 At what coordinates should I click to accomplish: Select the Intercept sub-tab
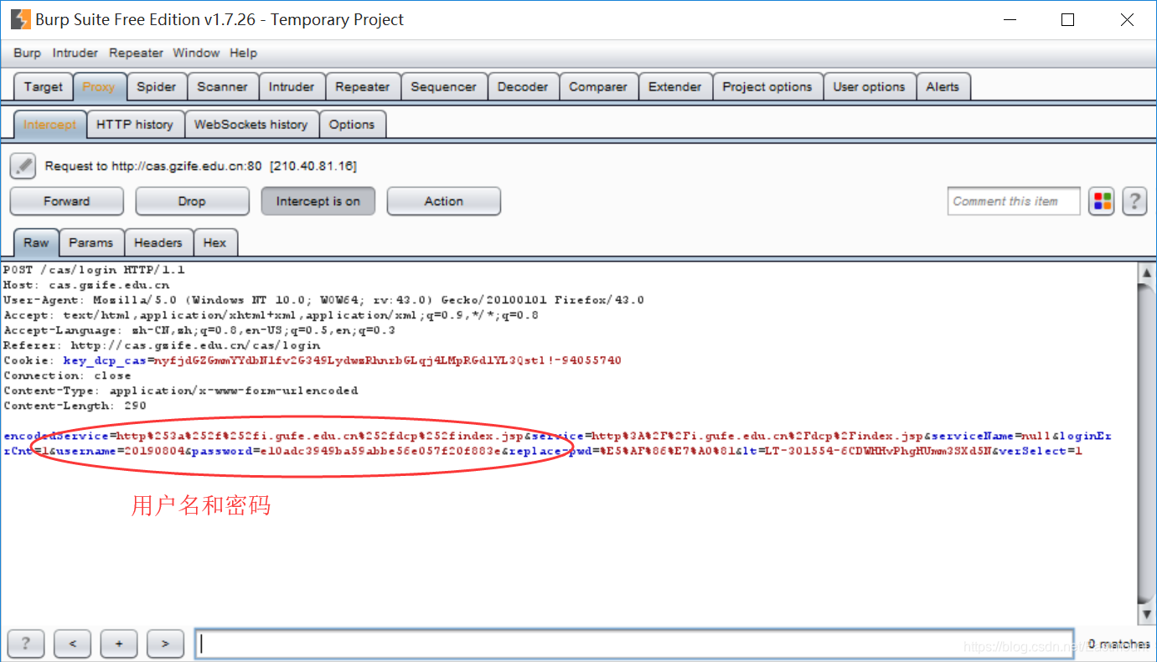coord(50,124)
